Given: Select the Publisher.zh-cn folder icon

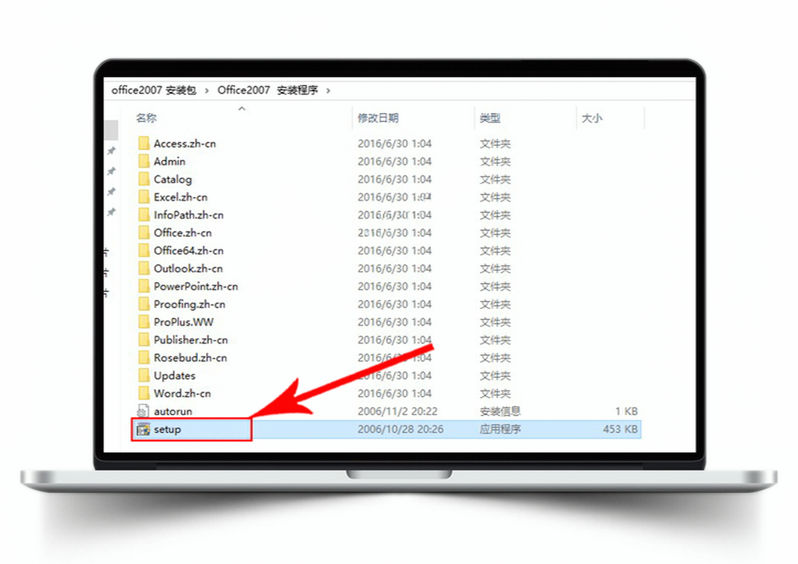Looking at the screenshot, I should coord(143,340).
